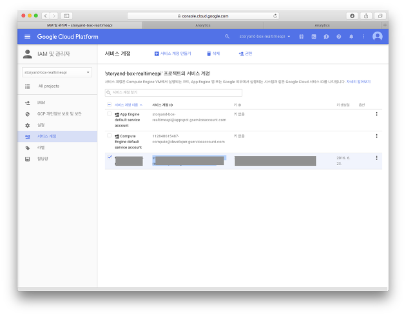Check the Compute Engine default service account

click(x=110, y=135)
